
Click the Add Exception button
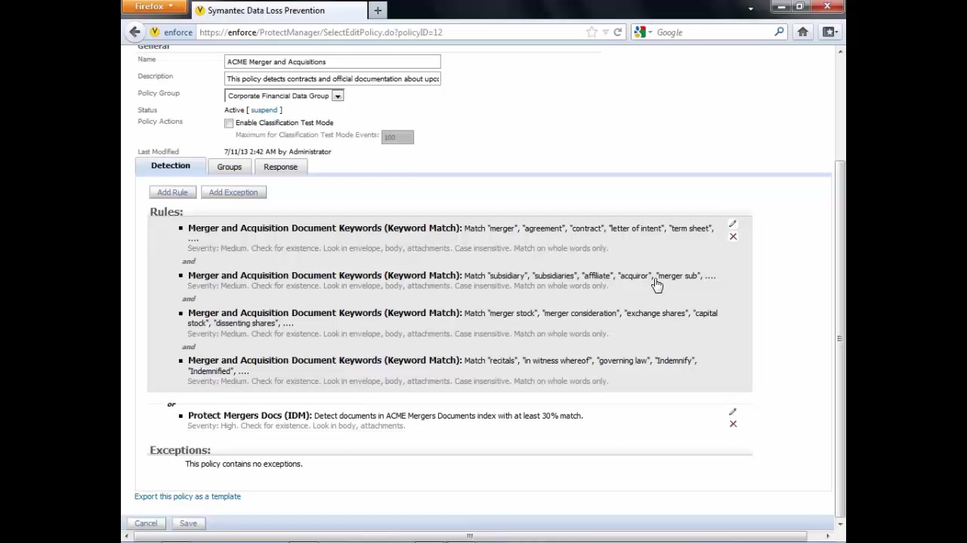pyautogui.click(x=233, y=192)
